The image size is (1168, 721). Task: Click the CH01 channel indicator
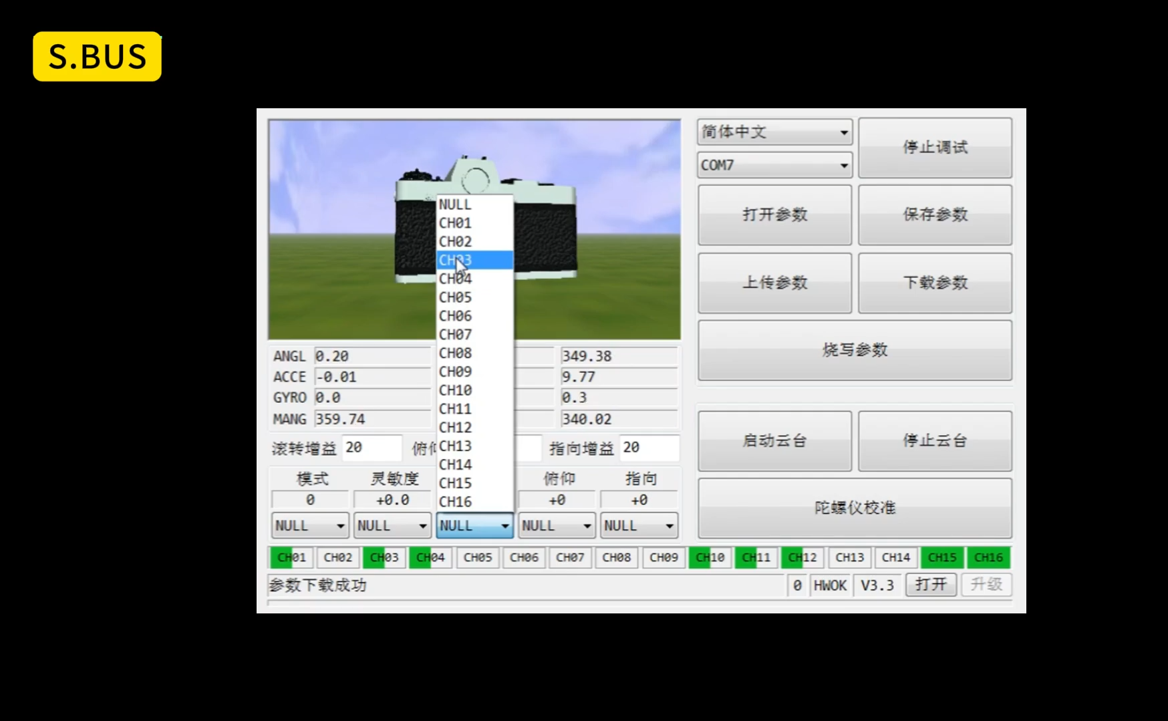291,557
